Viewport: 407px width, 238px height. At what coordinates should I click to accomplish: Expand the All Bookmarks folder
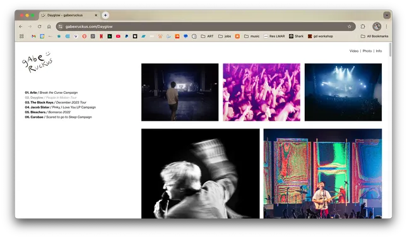click(x=375, y=37)
